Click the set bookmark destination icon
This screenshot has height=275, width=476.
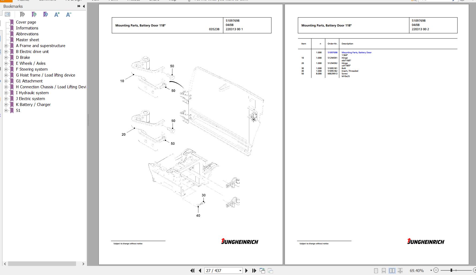pyautogui.click(x=46, y=14)
